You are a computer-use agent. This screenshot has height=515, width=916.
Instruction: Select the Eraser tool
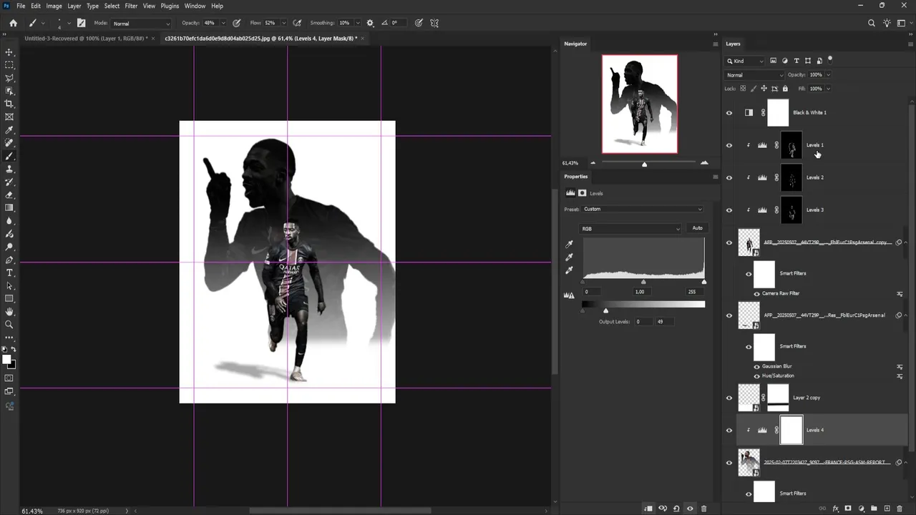[9, 195]
